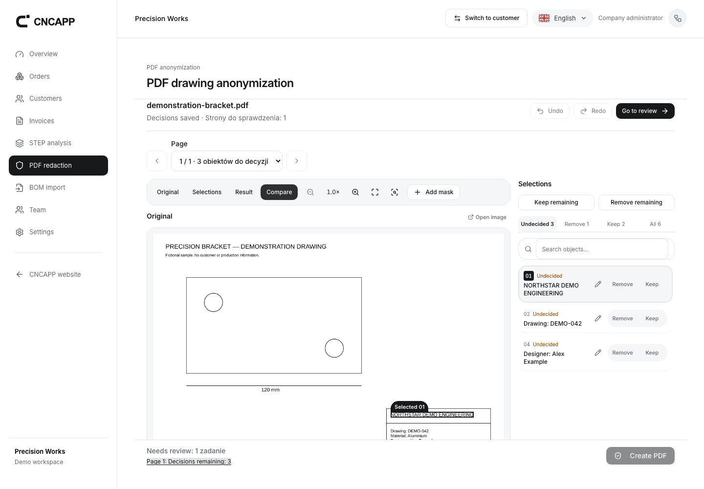704x489 pixels.
Task: Expand the English language dropdown
Action: tap(563, 18)
